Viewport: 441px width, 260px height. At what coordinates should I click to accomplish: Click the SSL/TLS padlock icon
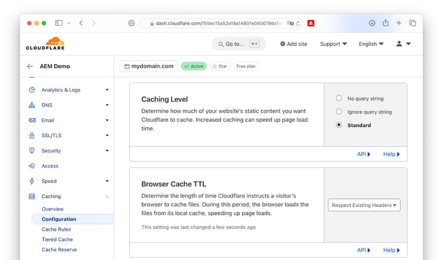[32, 135]
